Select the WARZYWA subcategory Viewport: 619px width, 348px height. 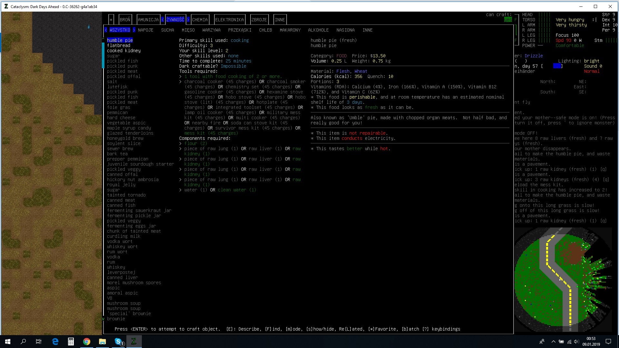211,30
